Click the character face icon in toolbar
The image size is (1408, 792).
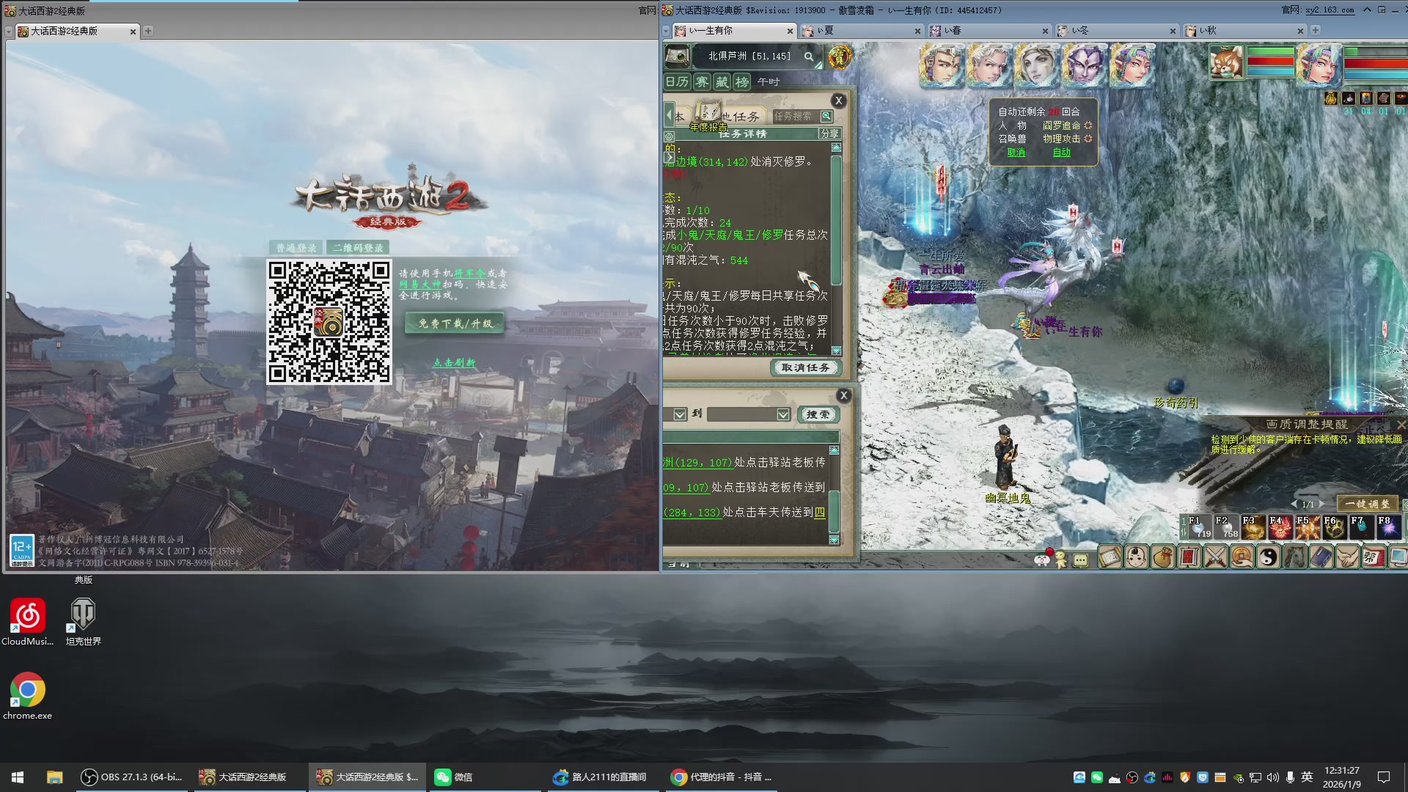click(1137, 558)
